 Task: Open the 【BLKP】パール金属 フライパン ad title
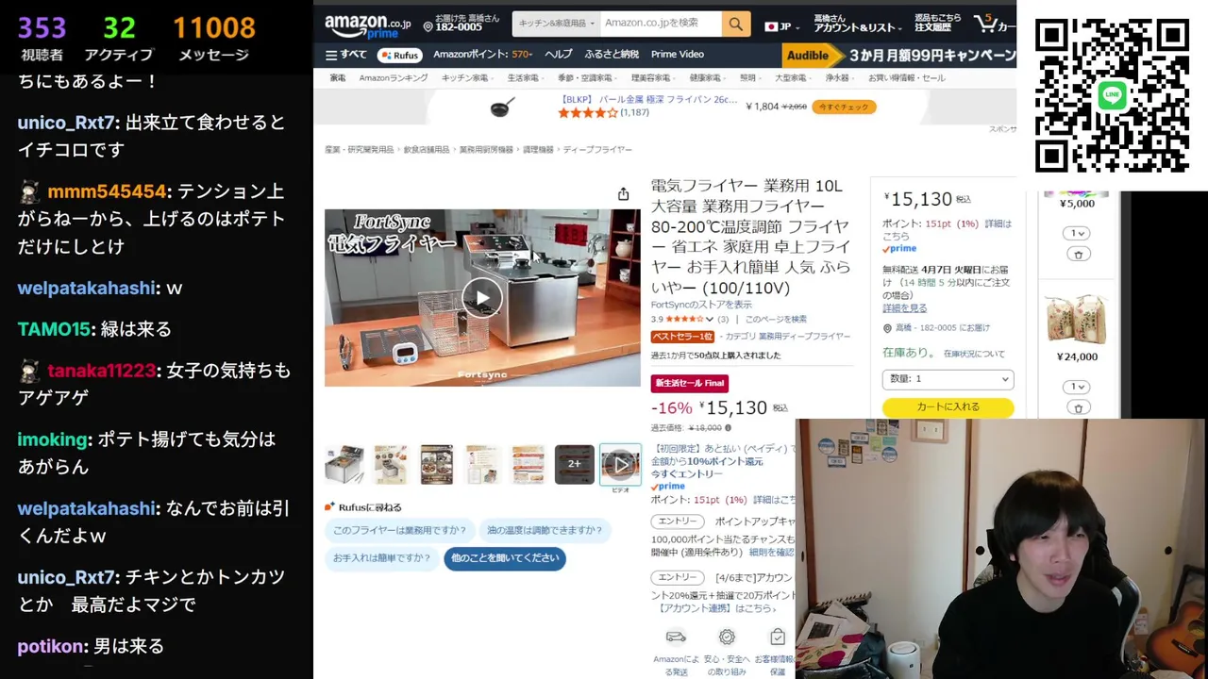[x=647, y=99]
